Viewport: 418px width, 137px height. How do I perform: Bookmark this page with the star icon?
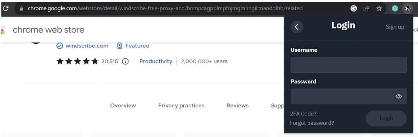coord(379,9)
